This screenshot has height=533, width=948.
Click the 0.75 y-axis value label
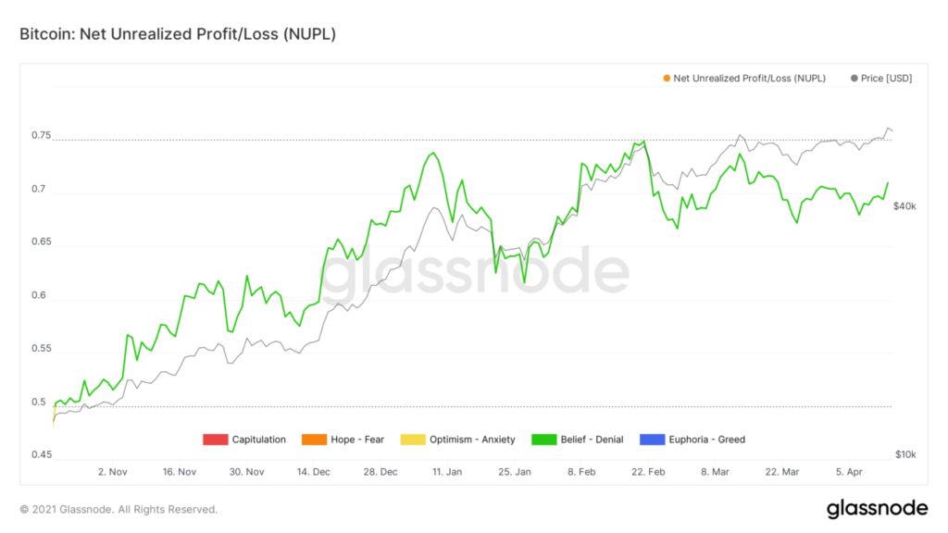coord(41,135)
